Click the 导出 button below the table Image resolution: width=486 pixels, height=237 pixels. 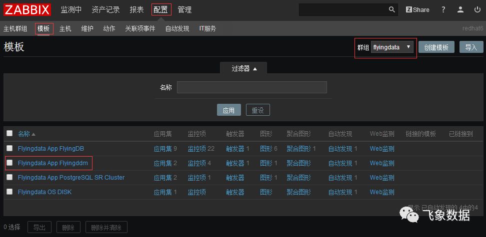(x=39, y=228)
